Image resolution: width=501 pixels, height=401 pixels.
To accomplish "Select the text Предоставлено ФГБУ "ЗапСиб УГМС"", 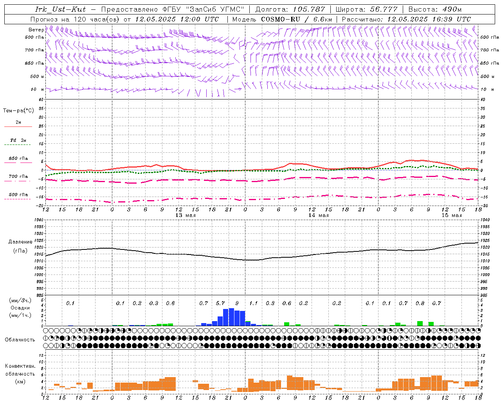I will tap(173, 9).
